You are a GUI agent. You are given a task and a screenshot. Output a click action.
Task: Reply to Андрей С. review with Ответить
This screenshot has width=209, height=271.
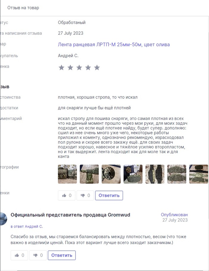pos(109,195)
